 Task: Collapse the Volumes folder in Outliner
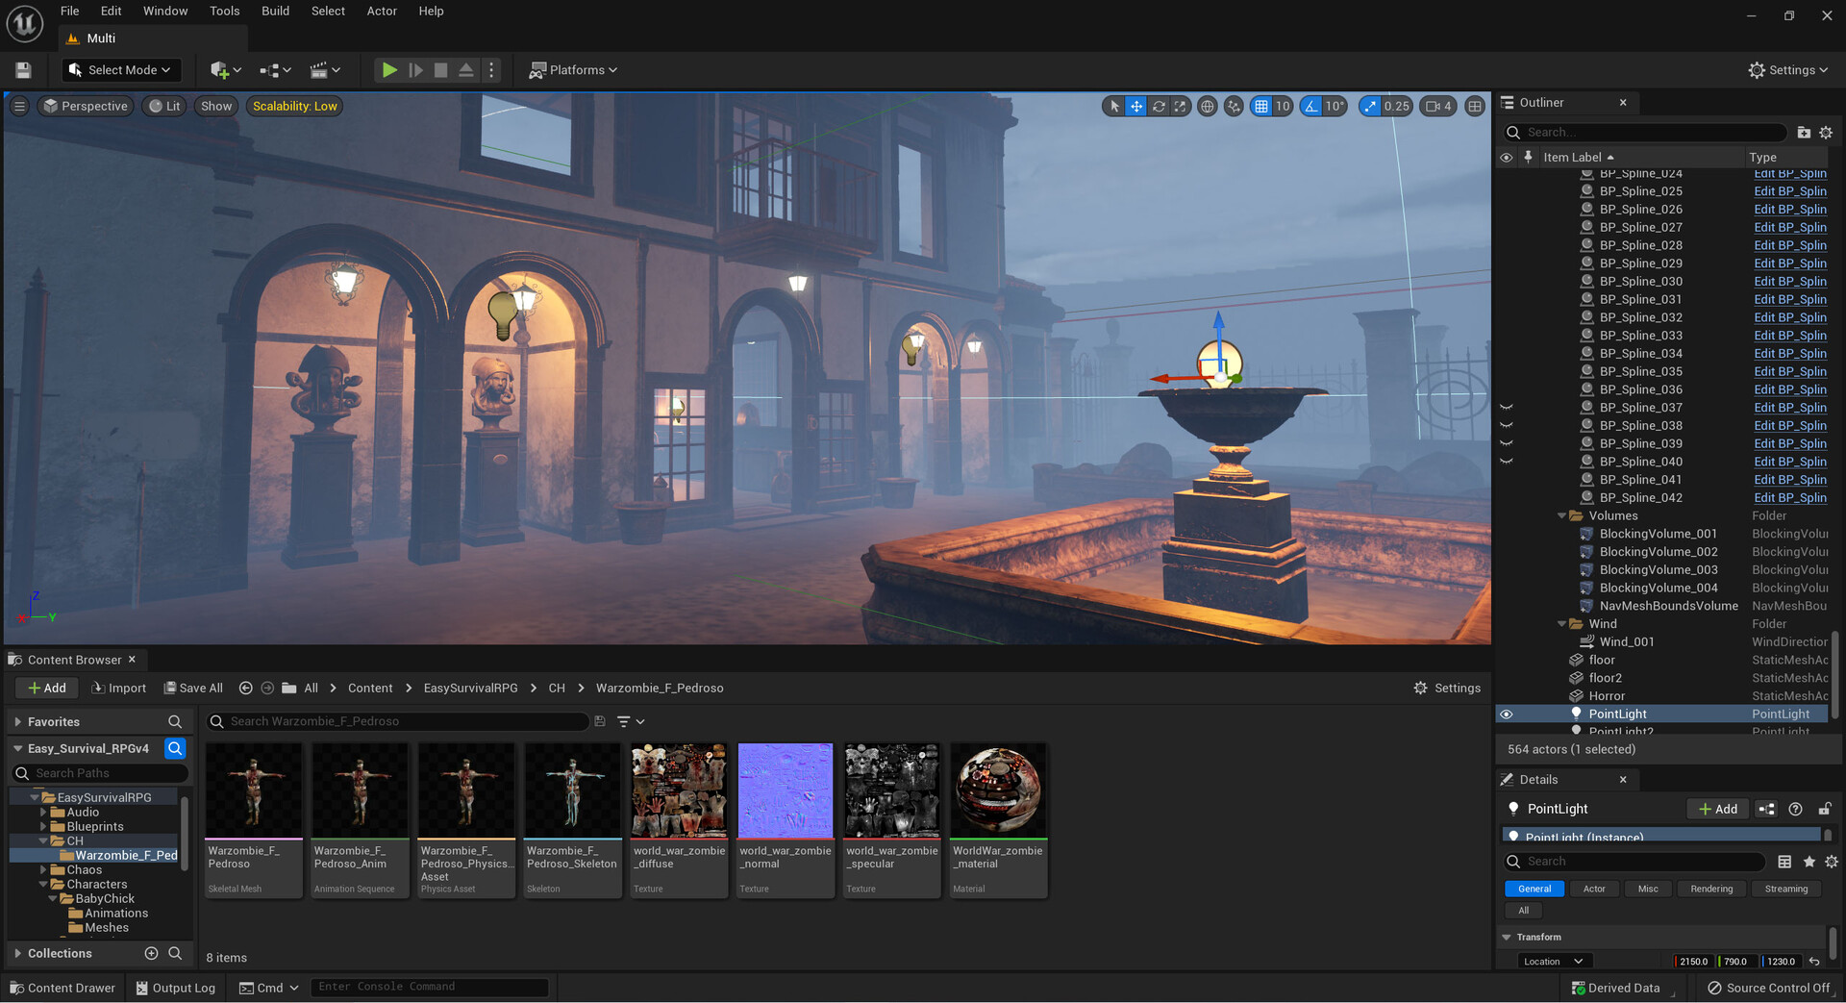coord(1561,516)
